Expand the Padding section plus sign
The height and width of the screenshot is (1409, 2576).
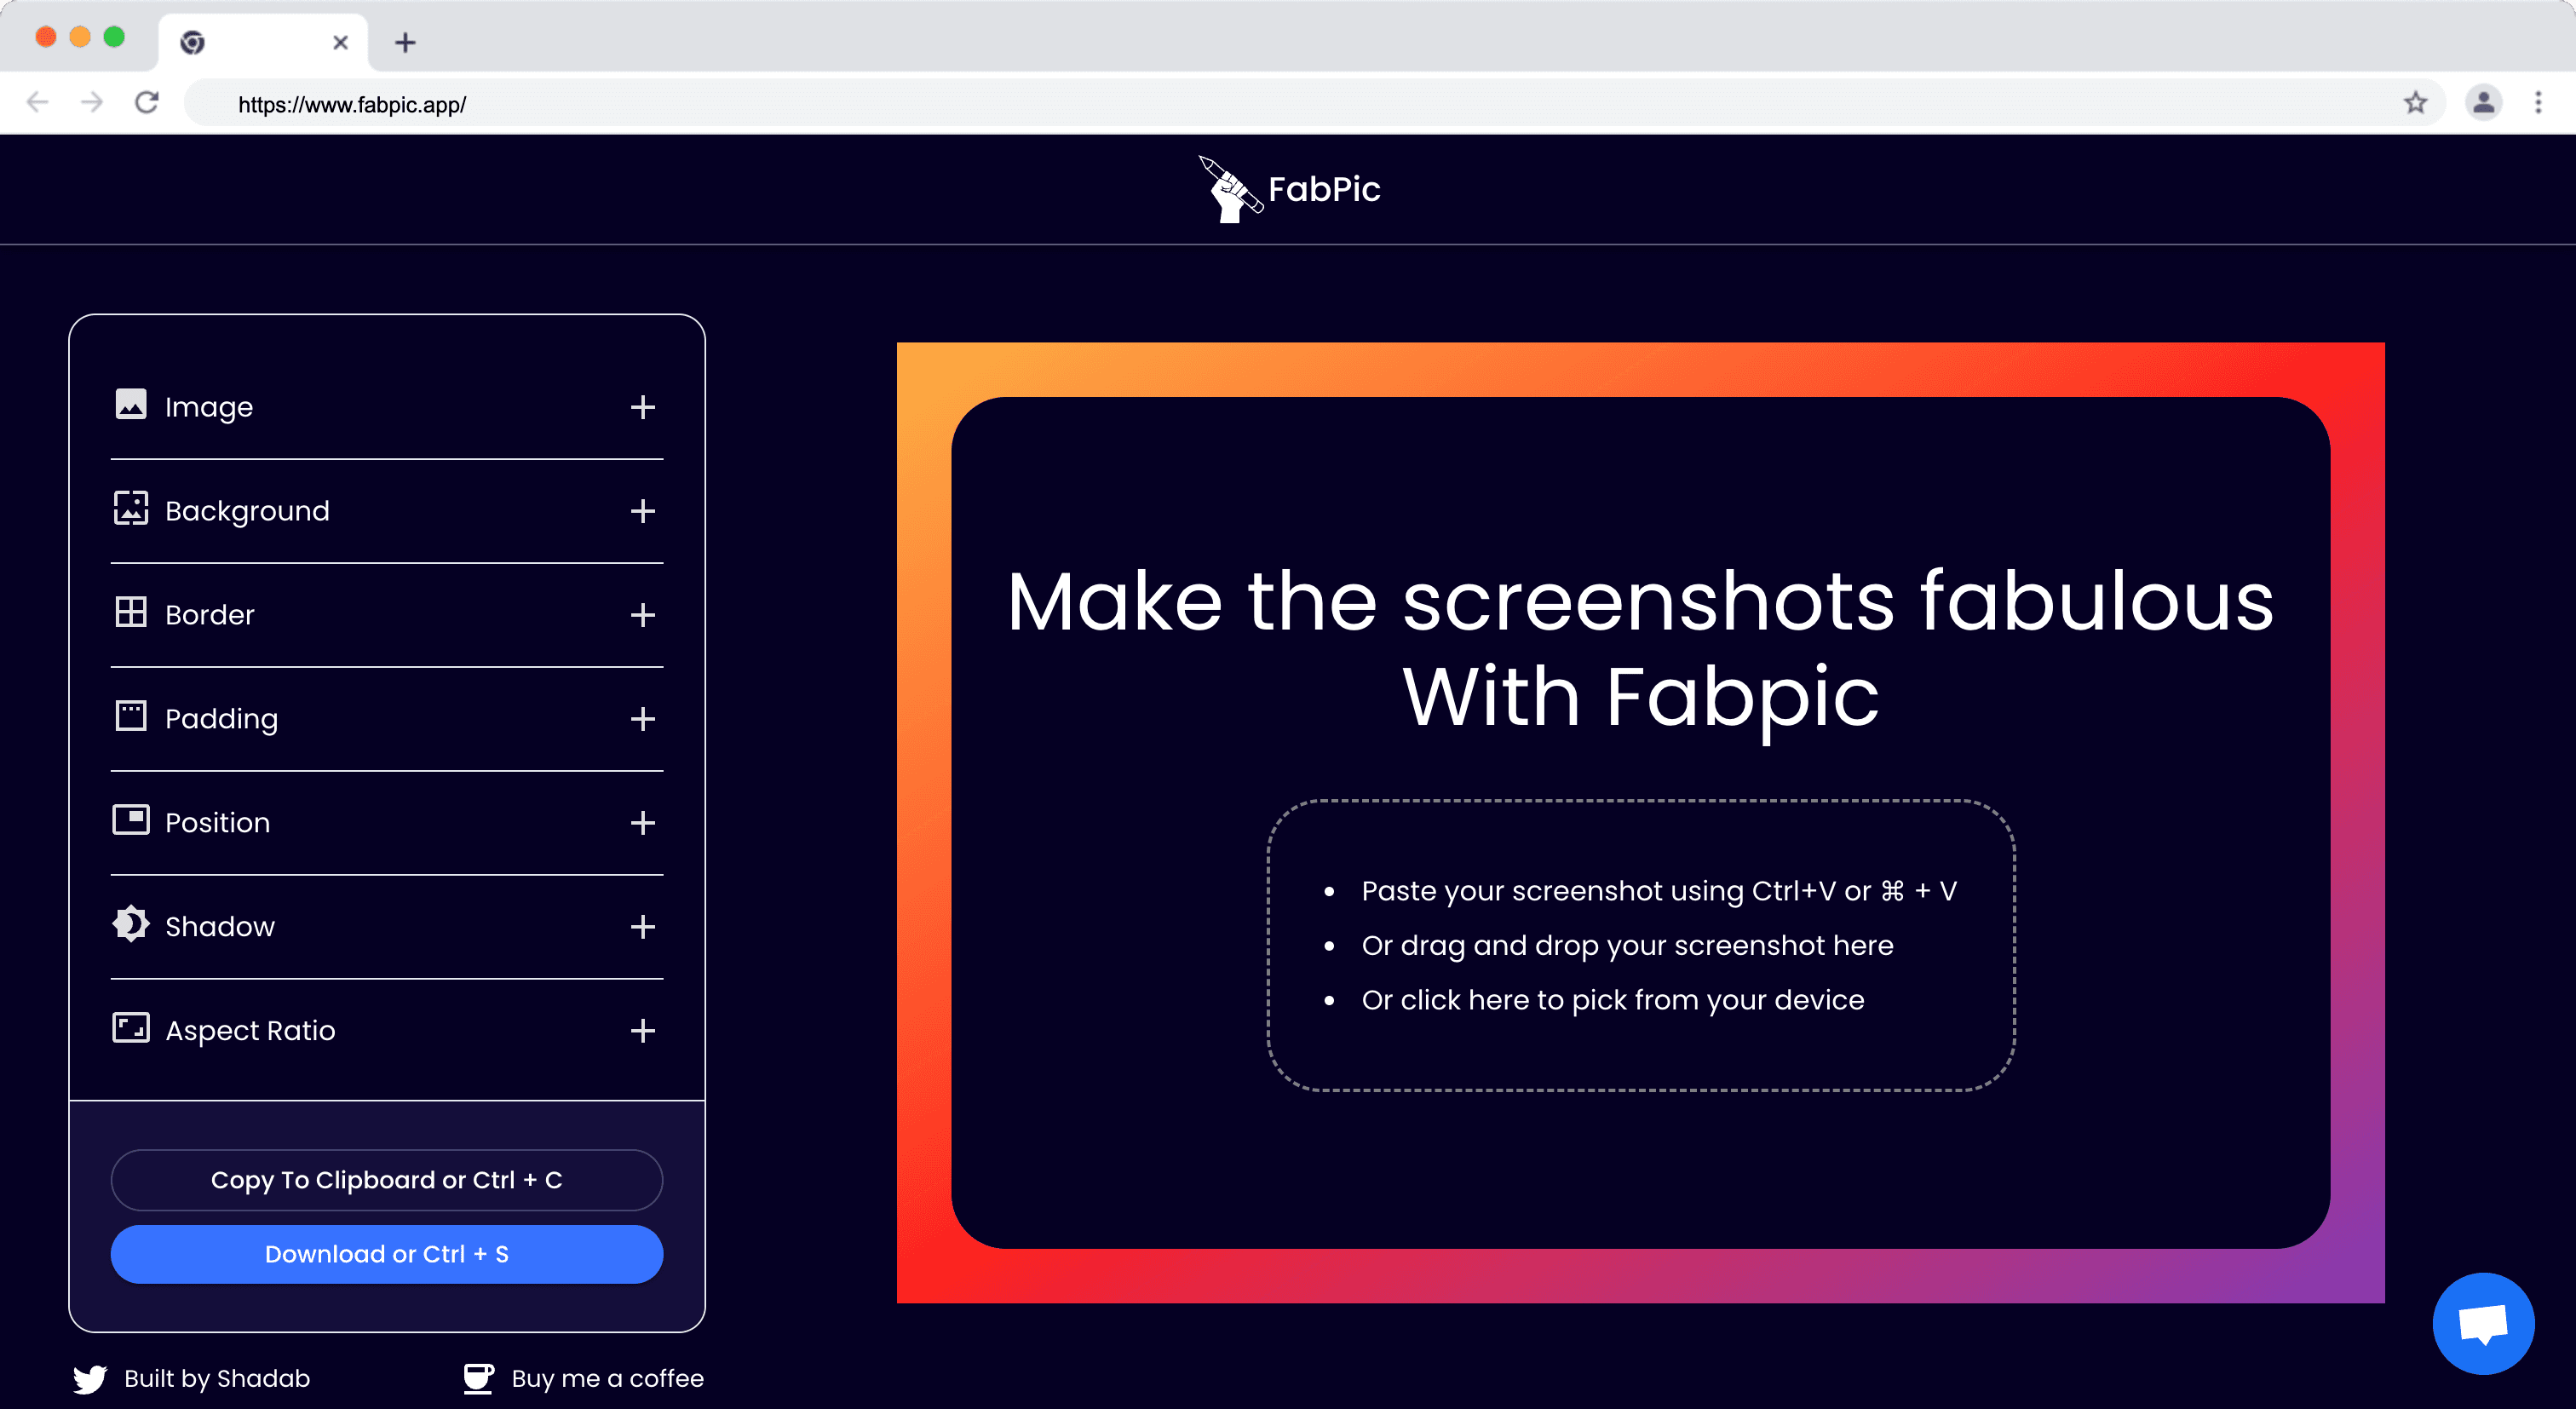(643, 719)
